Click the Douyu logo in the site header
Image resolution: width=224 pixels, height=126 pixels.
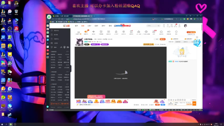(x=66, y=26)
